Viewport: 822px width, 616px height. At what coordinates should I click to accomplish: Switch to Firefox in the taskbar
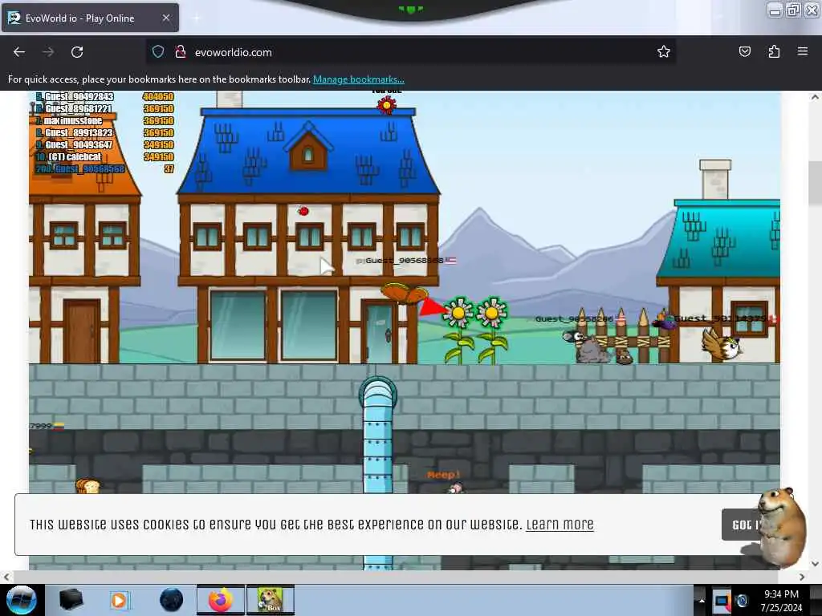(x=220, y=600)
